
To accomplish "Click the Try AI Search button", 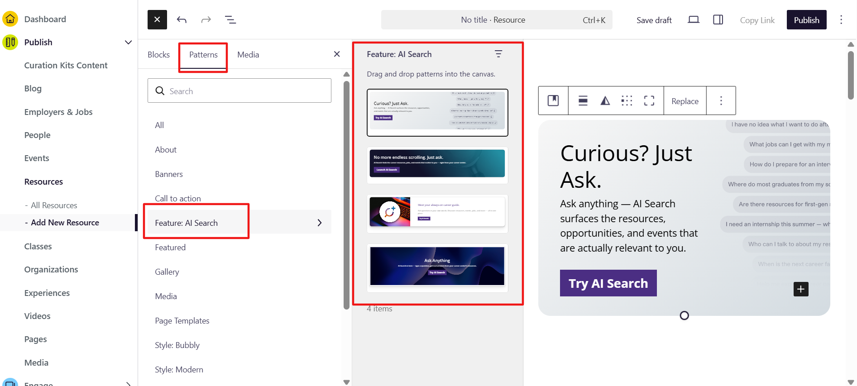I will click(x=608, y=283).
